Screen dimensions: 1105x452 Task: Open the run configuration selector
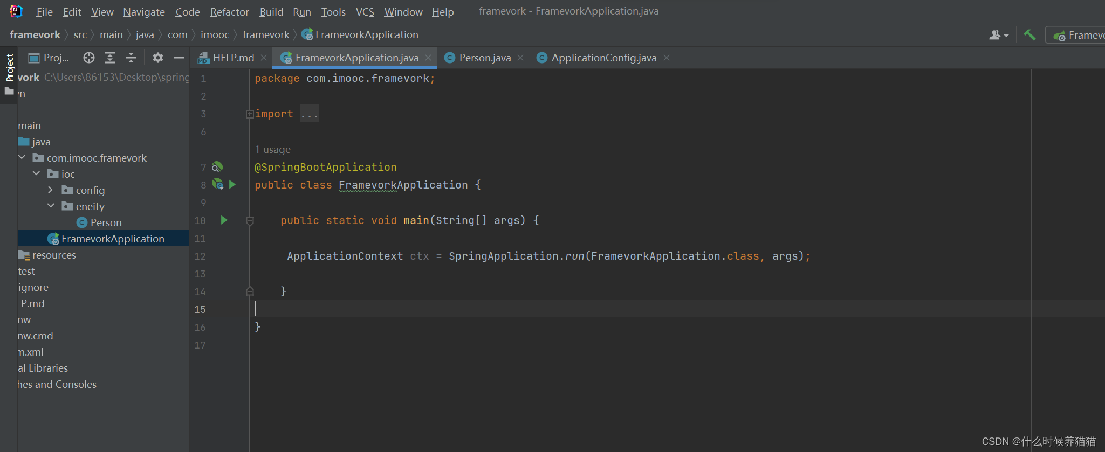(x=1076, y=35)
